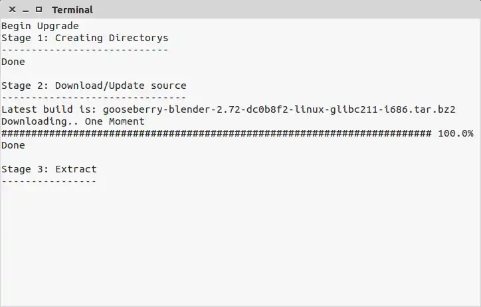Image resolution: width=481 pixels, height=307 pixels.
Task: Click 'Stage 1: Creating Directorys' text
Action: 84,38
